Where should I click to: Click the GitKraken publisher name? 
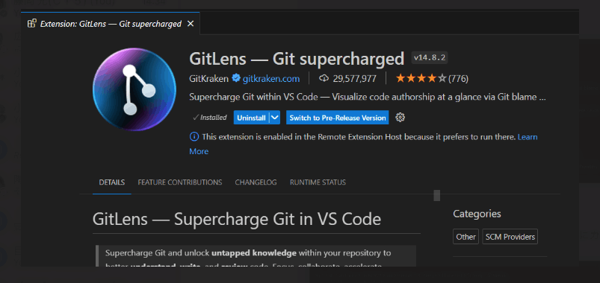[x=209, y=79]
